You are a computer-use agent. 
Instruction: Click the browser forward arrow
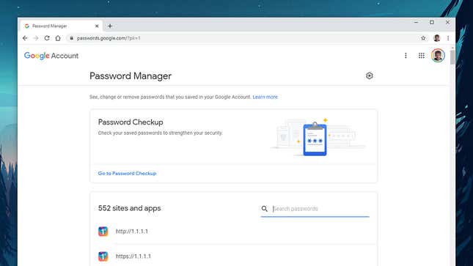36,38
